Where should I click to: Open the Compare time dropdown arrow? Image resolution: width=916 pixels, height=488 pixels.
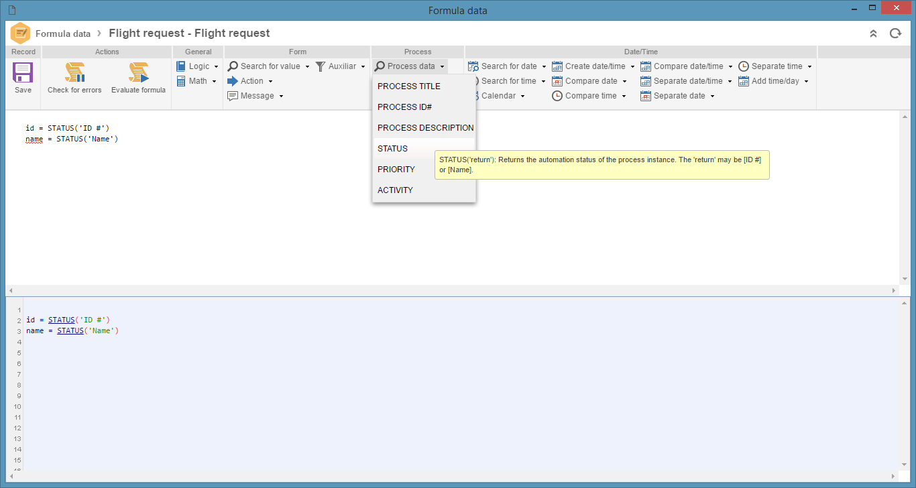point(624,97)
